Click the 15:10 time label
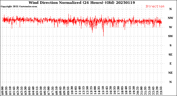Image resolution: width=177 pixels, height=96 pixels. coord(103,91)
